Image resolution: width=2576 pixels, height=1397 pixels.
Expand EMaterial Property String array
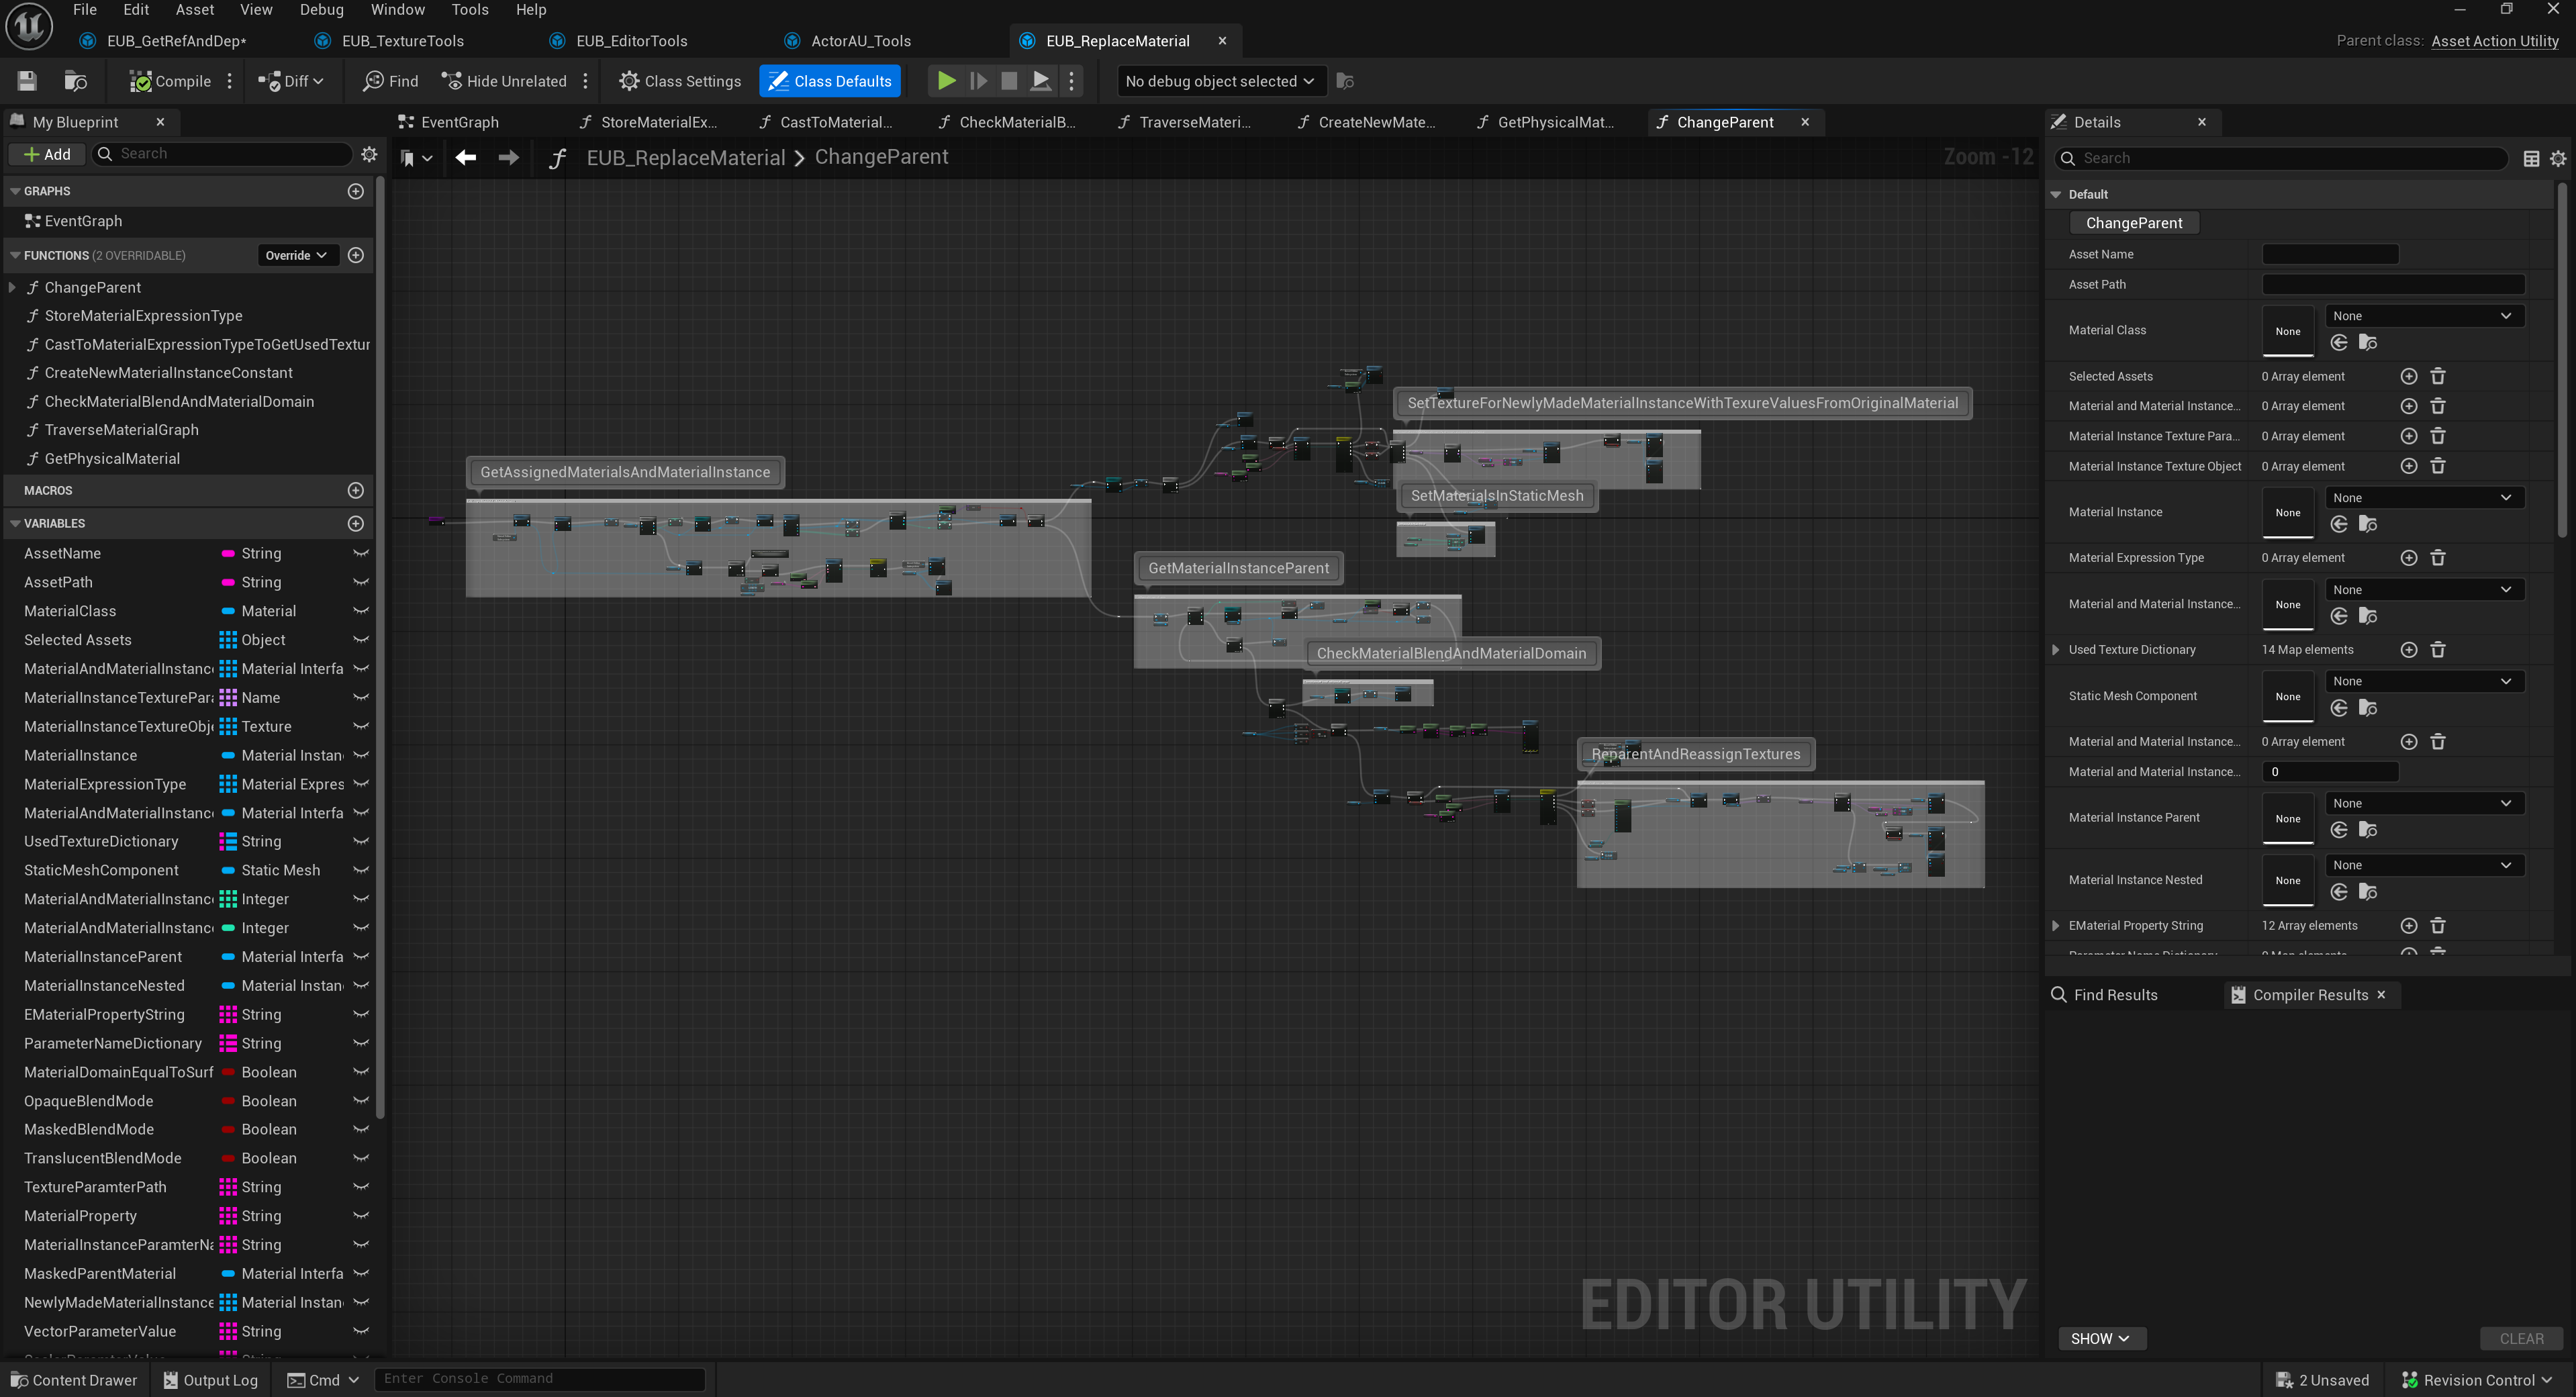2055,926
